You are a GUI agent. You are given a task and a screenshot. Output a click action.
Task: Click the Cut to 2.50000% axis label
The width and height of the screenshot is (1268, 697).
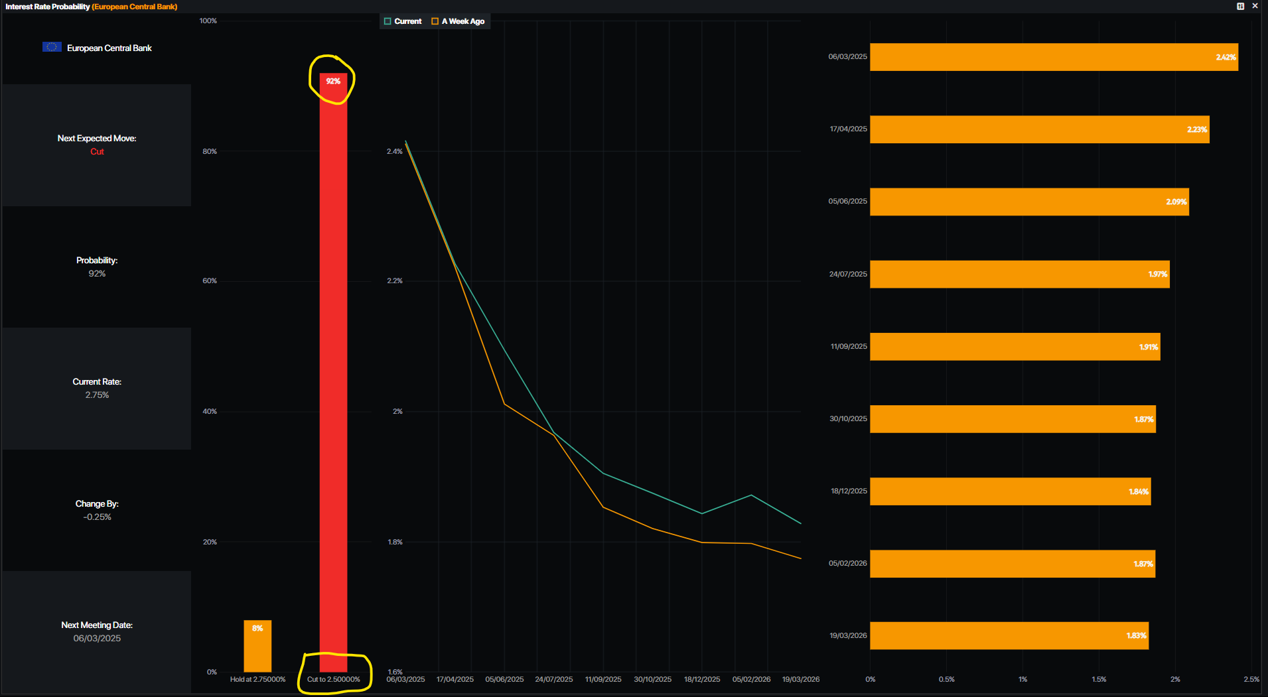[333, 679]
